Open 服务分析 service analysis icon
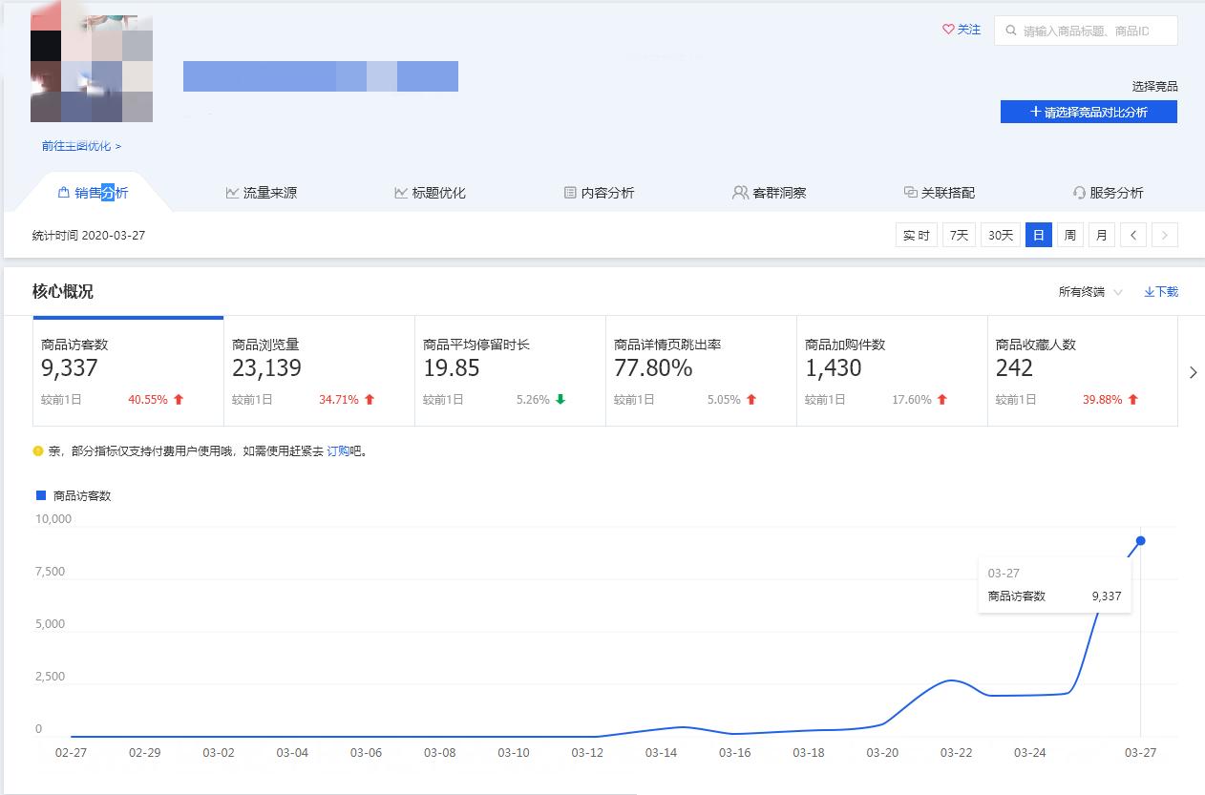The height and width of the screenshot is (795, 1205). click(1078, 192)
